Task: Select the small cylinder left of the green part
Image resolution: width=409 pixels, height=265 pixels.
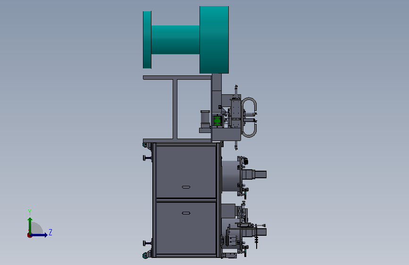Action: pos(205,119)
